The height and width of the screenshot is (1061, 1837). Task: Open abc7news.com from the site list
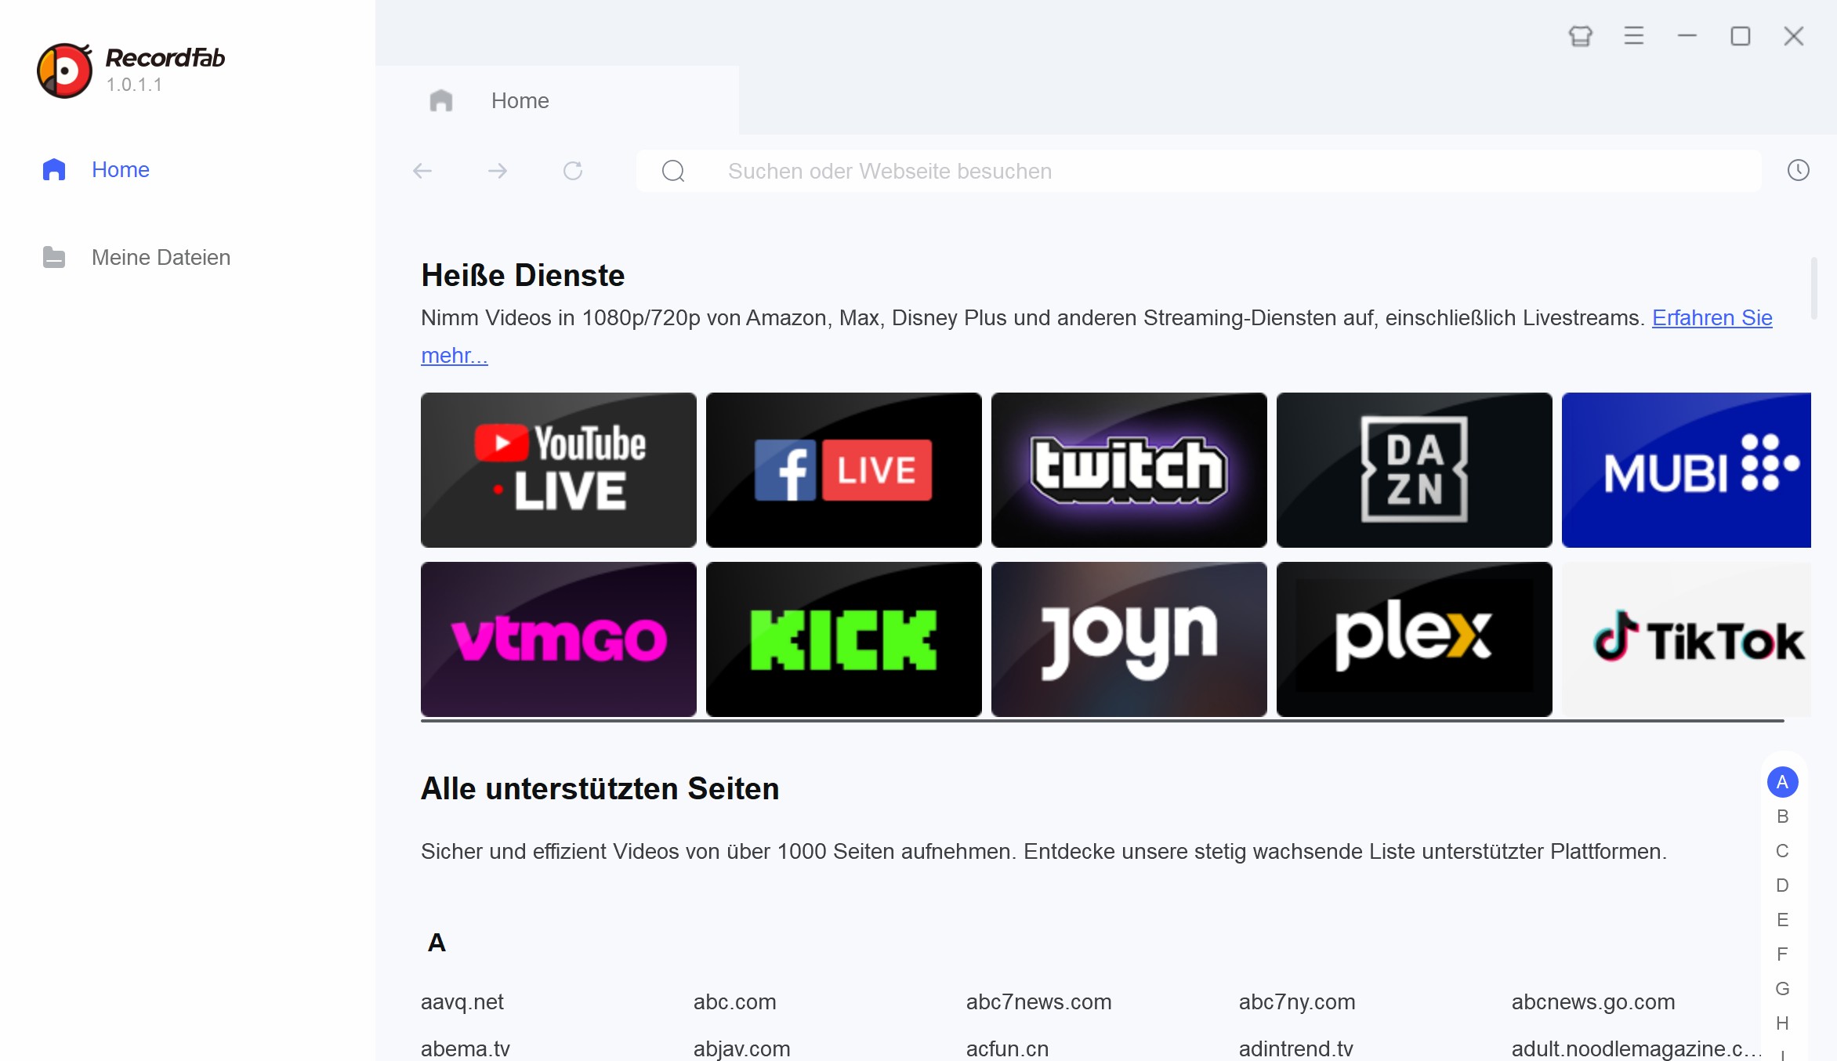click(x=1038, y=1001)
